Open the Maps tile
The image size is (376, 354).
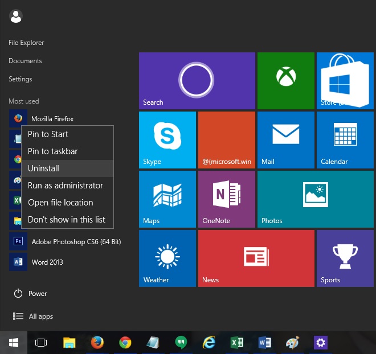(x=167, y=199)
